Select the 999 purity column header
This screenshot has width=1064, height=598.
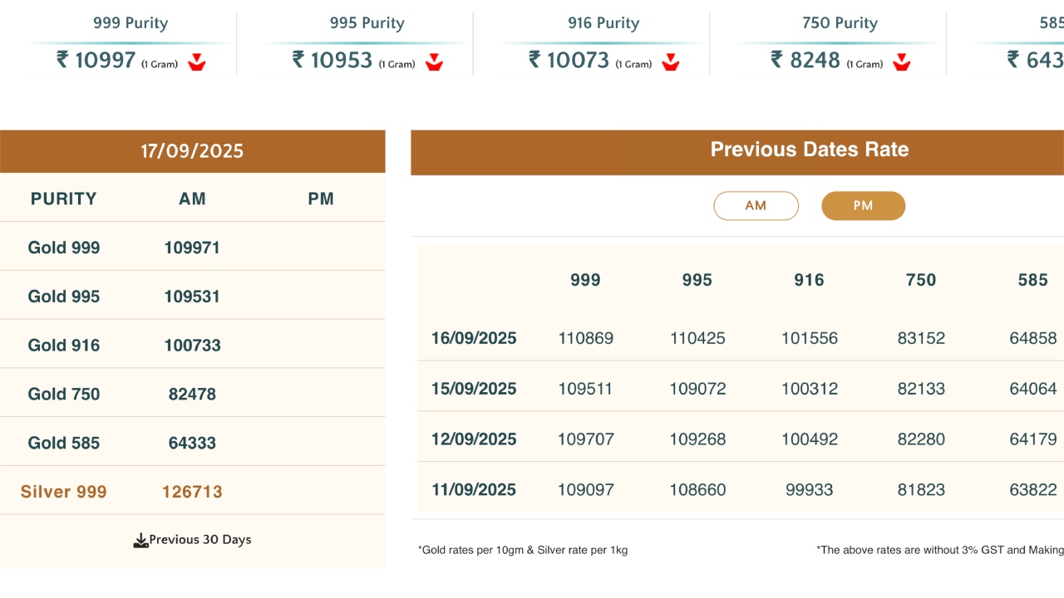click(x=585, y=281)
